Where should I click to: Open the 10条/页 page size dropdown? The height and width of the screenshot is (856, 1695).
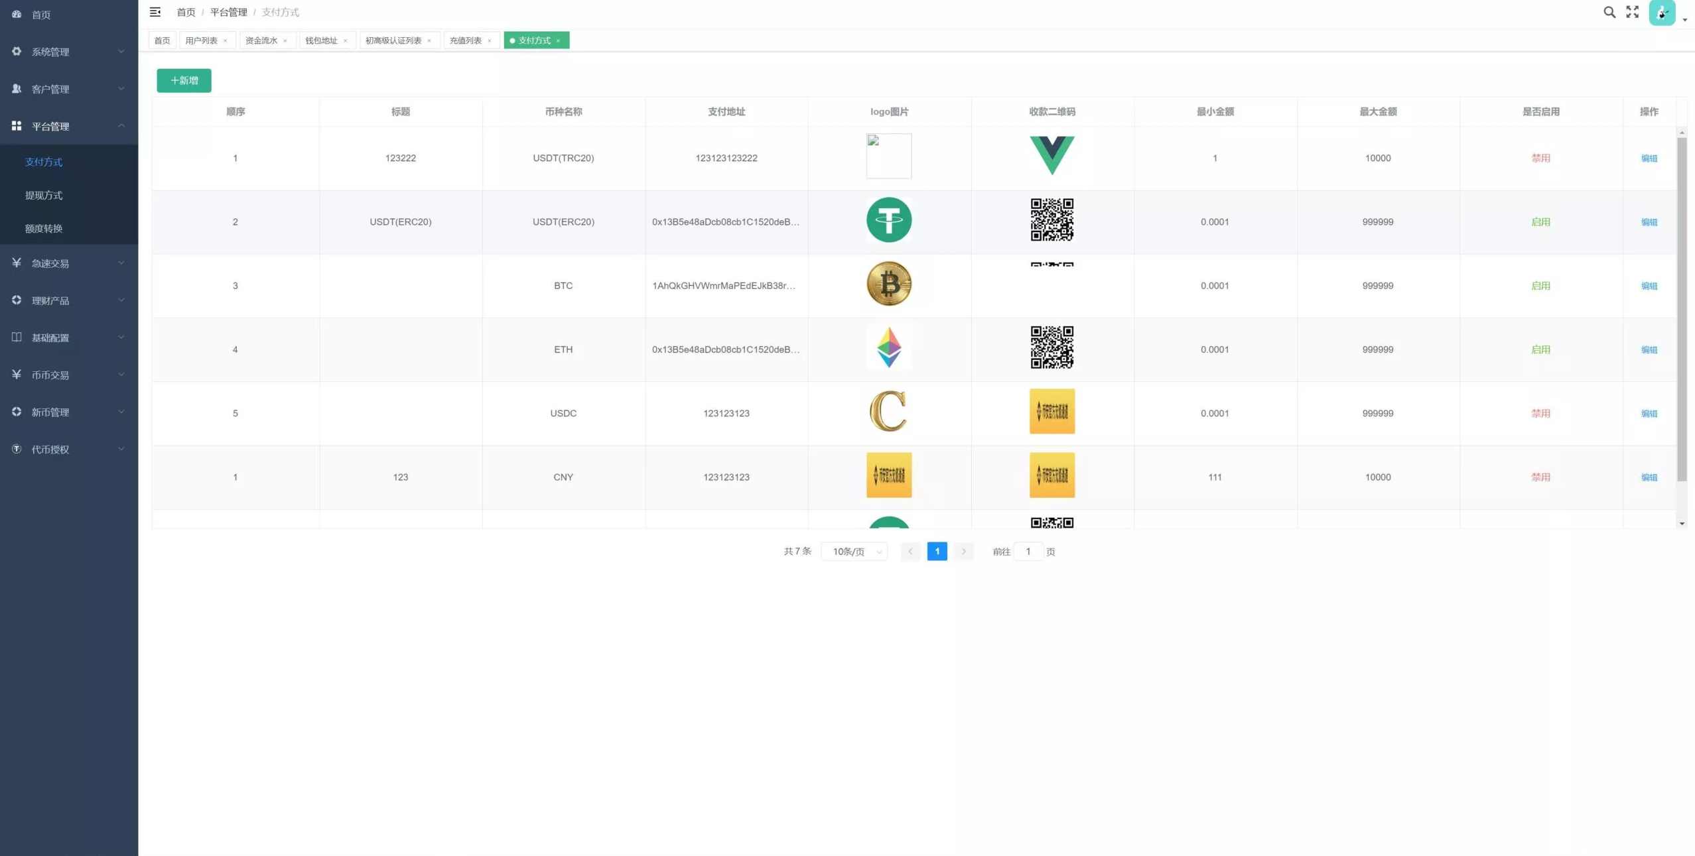coord(854,552)
